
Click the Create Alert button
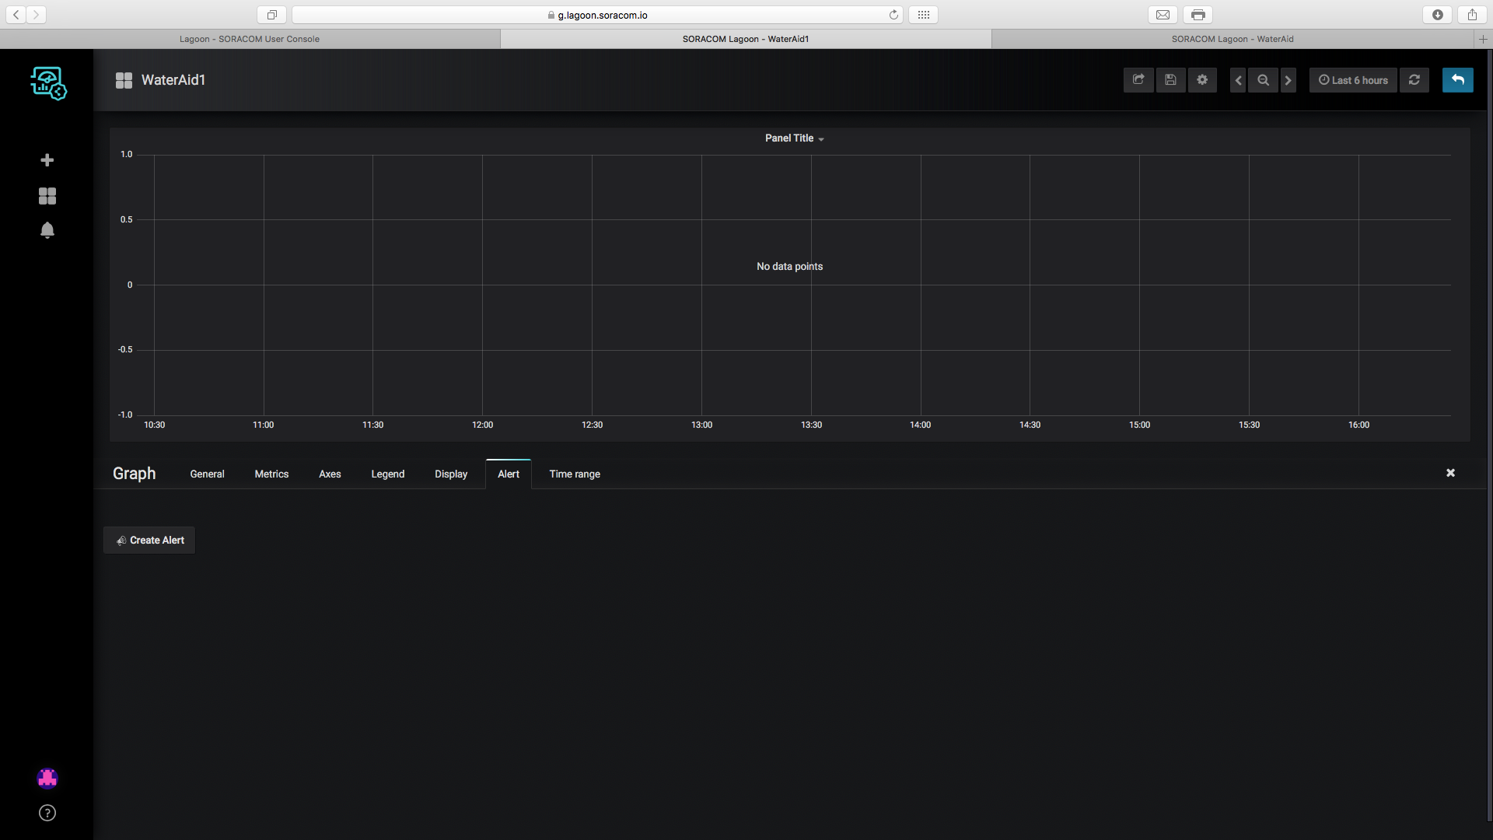tap(149, 541)
